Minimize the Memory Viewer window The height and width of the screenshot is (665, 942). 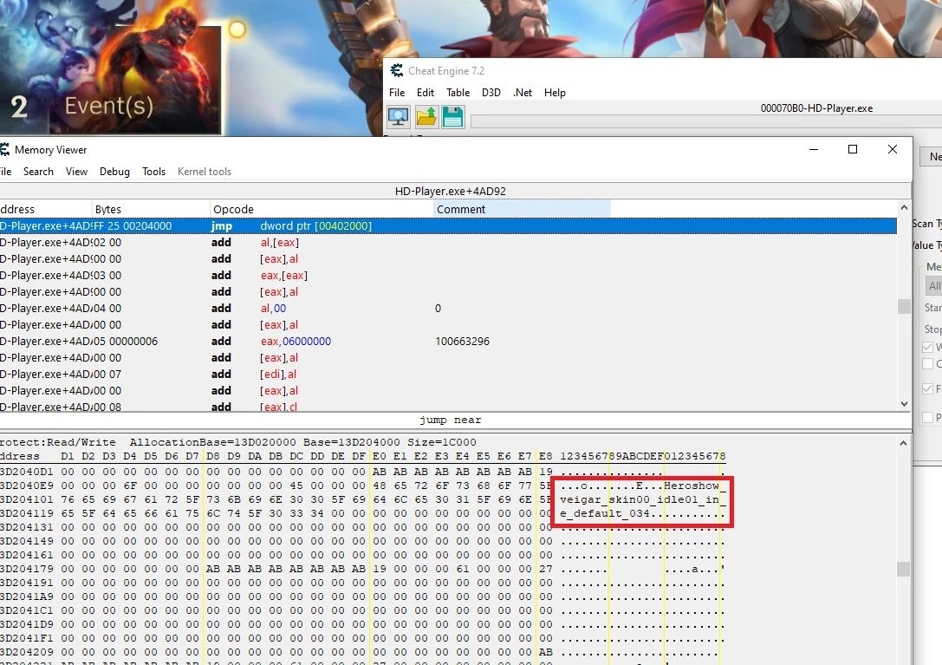tap(813, 150)
